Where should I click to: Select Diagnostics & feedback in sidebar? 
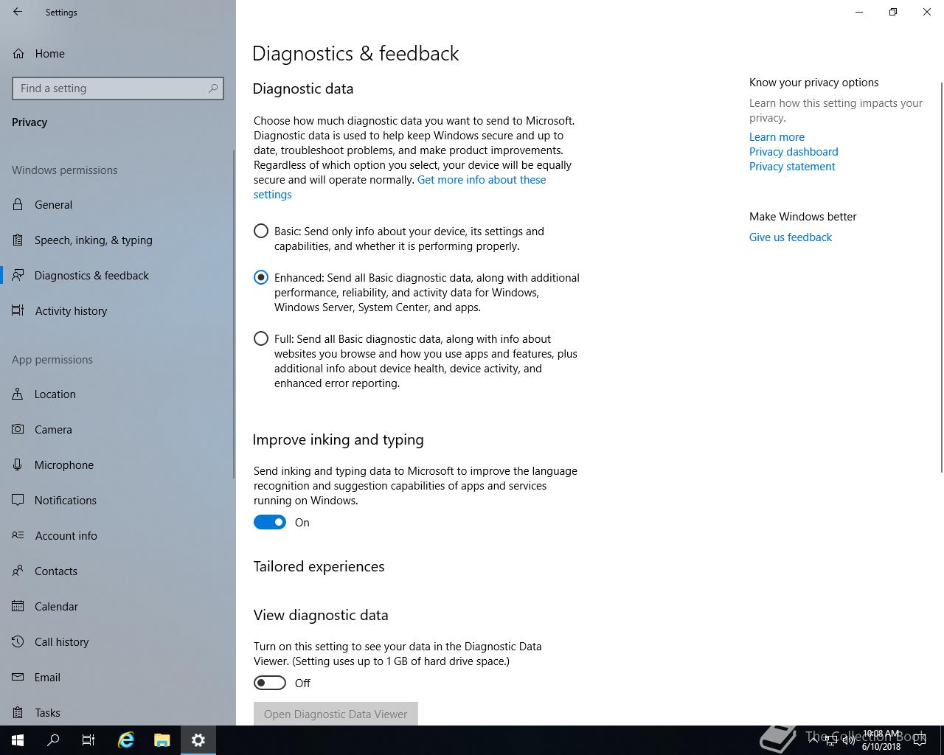tap(118, 275)
